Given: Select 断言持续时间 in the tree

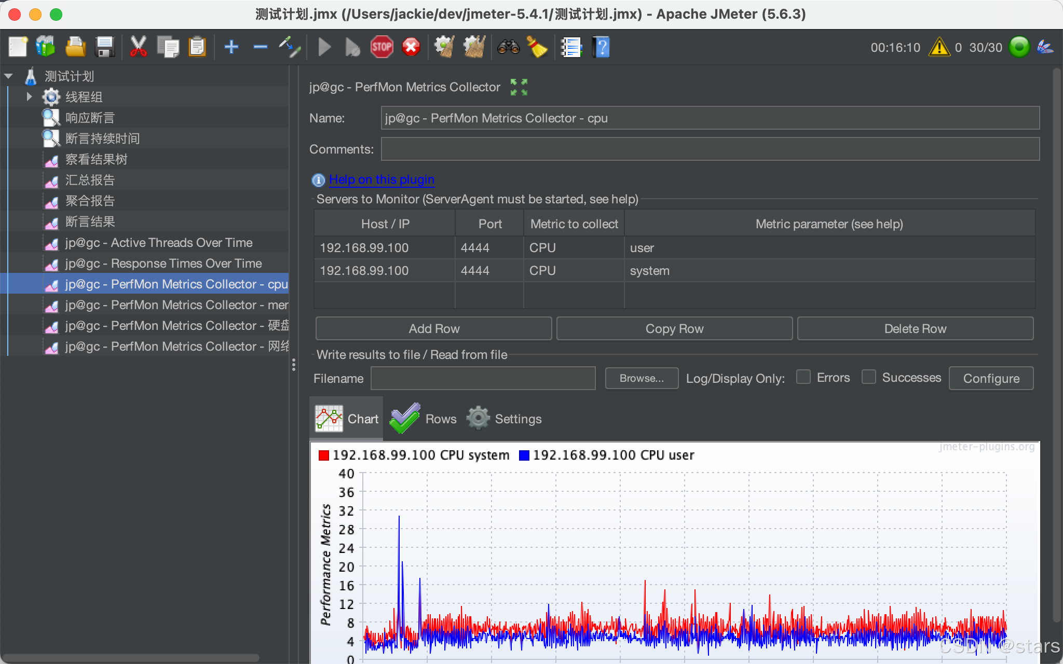Looking at the screenshot, I should 102,139.
